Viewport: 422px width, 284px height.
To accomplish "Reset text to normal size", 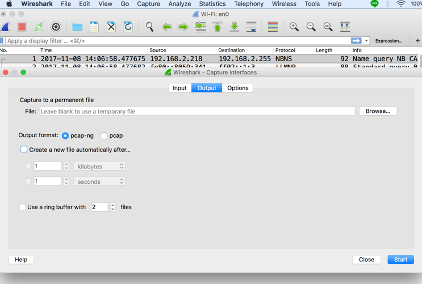I will click(328, 27).
